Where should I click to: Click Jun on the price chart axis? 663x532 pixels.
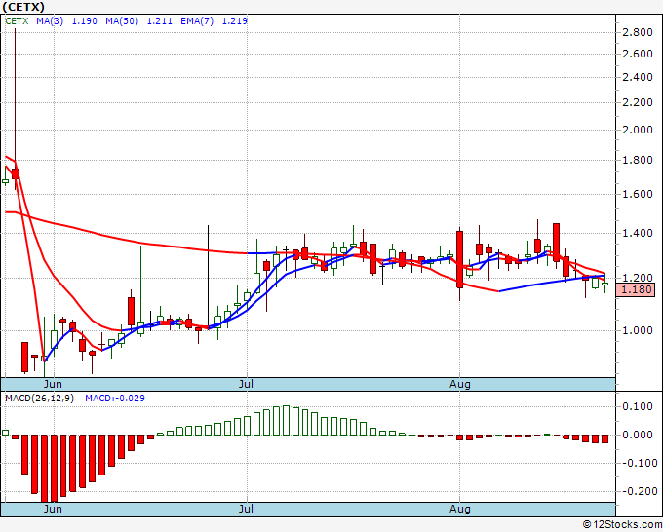53,384
